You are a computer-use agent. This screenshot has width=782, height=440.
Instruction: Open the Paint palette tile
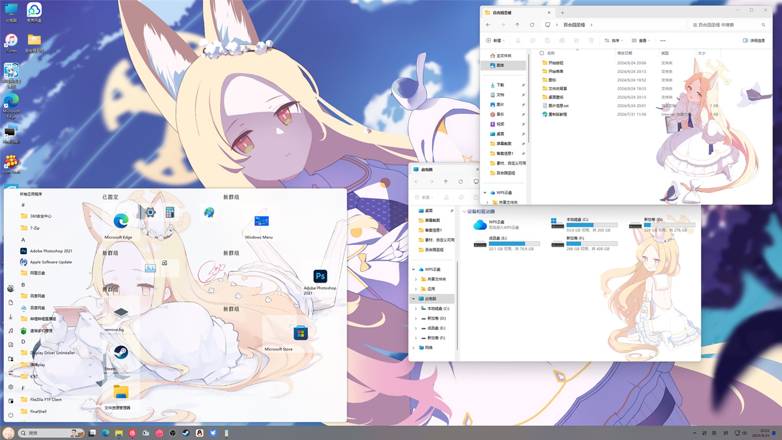[209, 212]
